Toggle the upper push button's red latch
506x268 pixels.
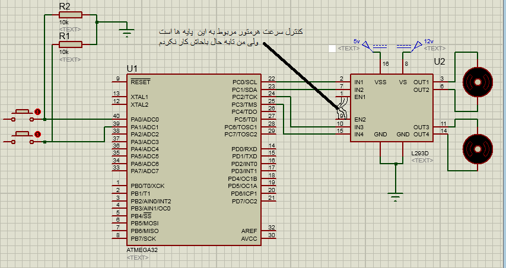tap(38, 111)
